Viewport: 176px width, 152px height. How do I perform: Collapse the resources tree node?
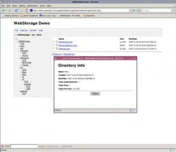(19, 58)
